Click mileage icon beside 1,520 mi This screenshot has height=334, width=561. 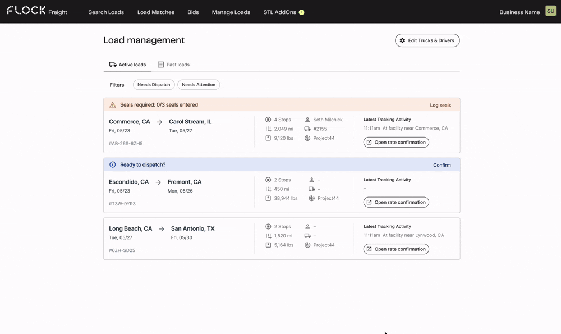point(268,236)
